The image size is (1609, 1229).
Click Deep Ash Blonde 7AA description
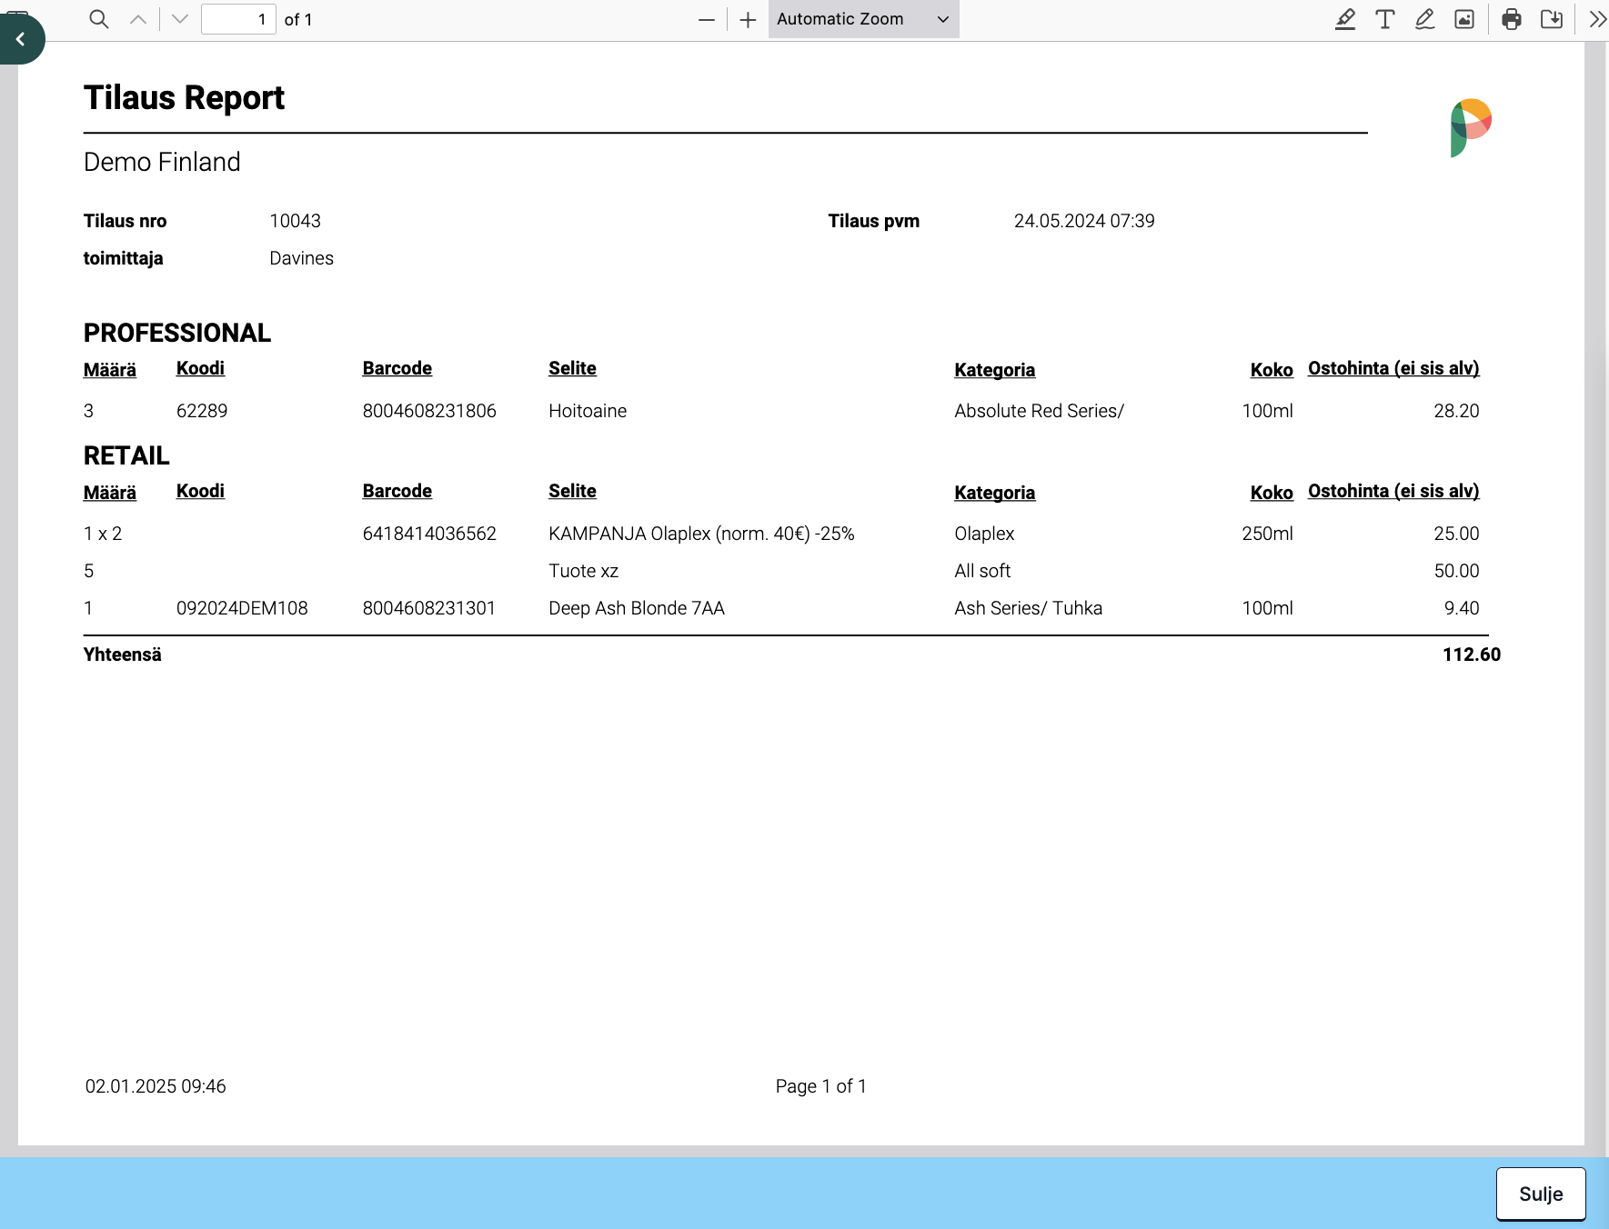coord(637,608)
